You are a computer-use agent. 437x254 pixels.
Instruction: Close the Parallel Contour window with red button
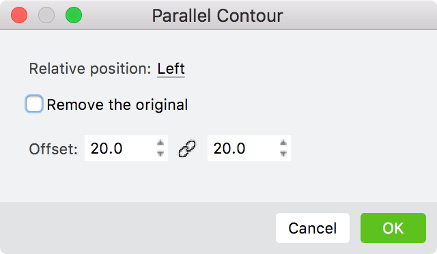[x=19, y=15]
